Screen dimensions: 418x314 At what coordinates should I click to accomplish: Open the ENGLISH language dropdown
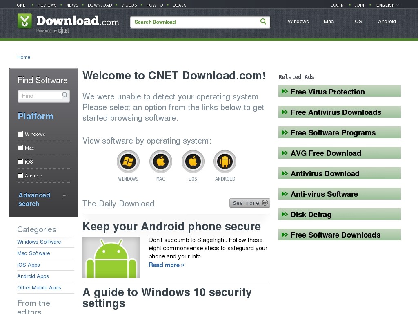click(387, 5)
